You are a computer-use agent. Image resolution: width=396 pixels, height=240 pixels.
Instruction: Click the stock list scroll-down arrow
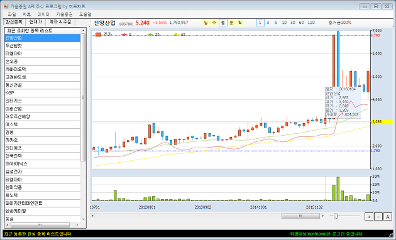click(84, 219)
